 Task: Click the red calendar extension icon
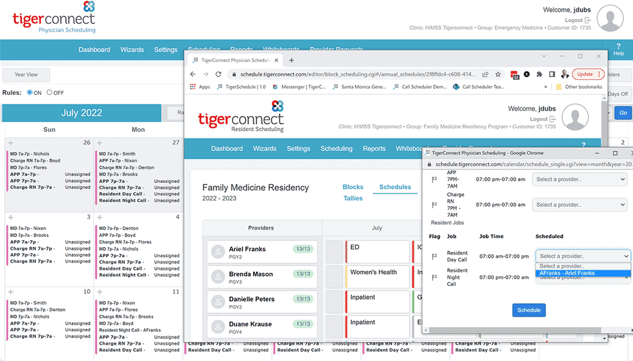514,74
